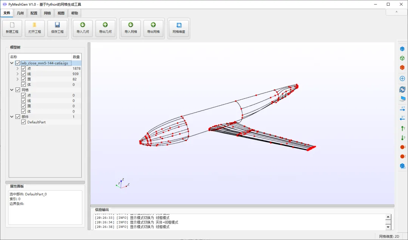The image size is (408, 240).
Task: Click the 属性面板 panel title
Action: (17, 186)
